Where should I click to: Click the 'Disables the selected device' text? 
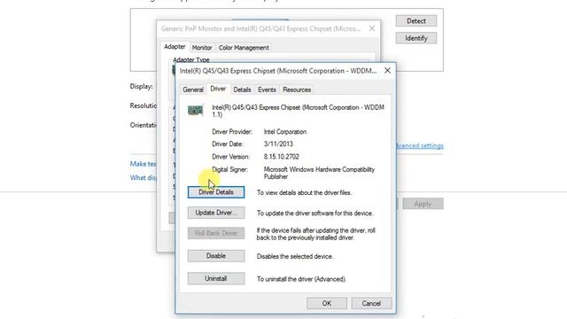point(295,256)
